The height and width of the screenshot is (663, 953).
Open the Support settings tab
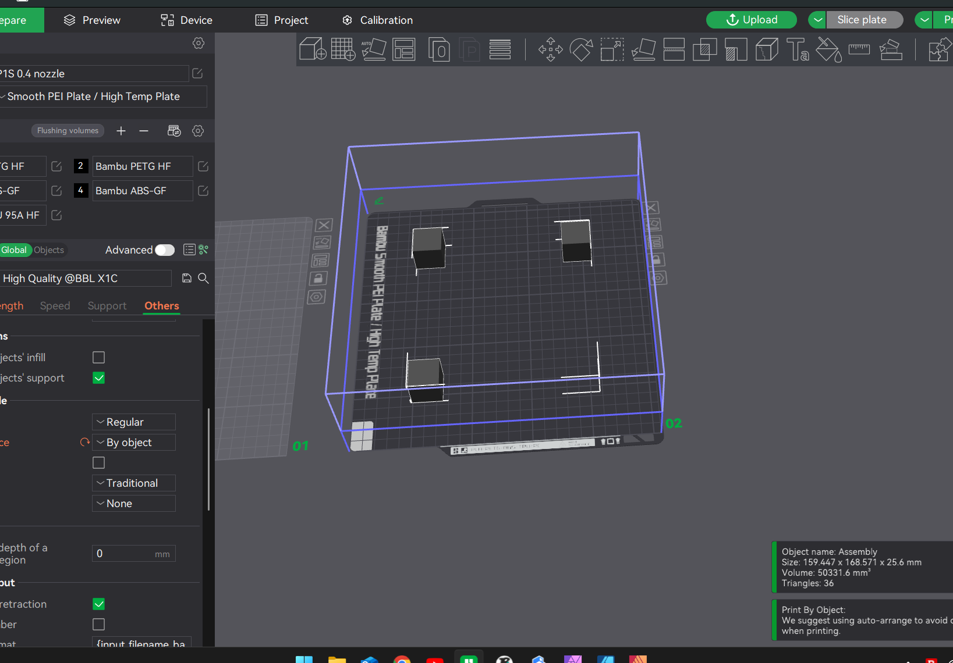pyautogui.click(x=107, y=306)
